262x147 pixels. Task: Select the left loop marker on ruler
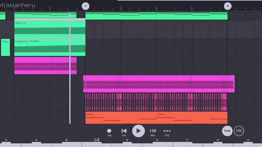click(86, 6)
